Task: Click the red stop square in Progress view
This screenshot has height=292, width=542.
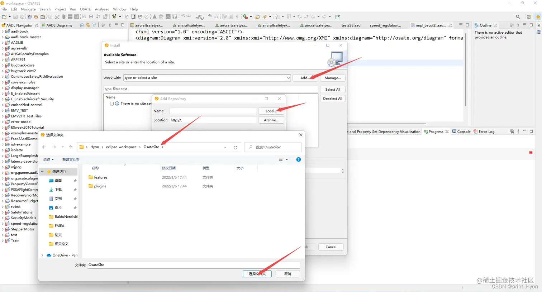Action: coord(531,153)
